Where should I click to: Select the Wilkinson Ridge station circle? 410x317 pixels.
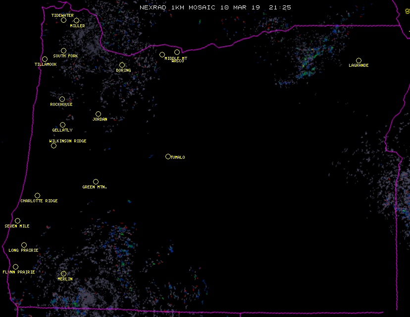pyautogui.click(x=53, y=145)
